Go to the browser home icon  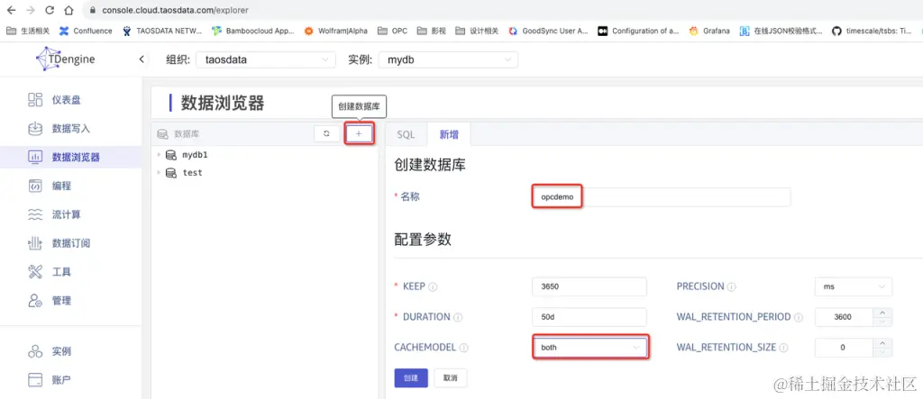point(69,10)
